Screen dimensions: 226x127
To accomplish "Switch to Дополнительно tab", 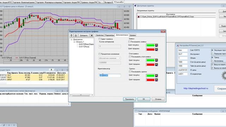I will (122, 35).
